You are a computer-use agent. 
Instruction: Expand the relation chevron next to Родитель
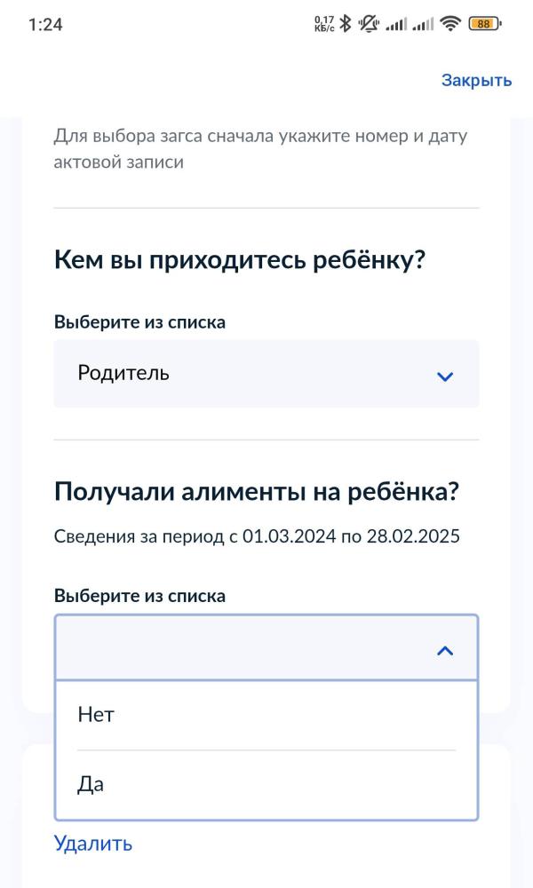point(446,374)
